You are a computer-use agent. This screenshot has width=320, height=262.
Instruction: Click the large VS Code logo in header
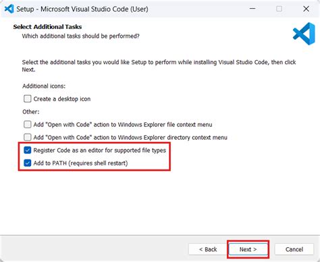304,34
